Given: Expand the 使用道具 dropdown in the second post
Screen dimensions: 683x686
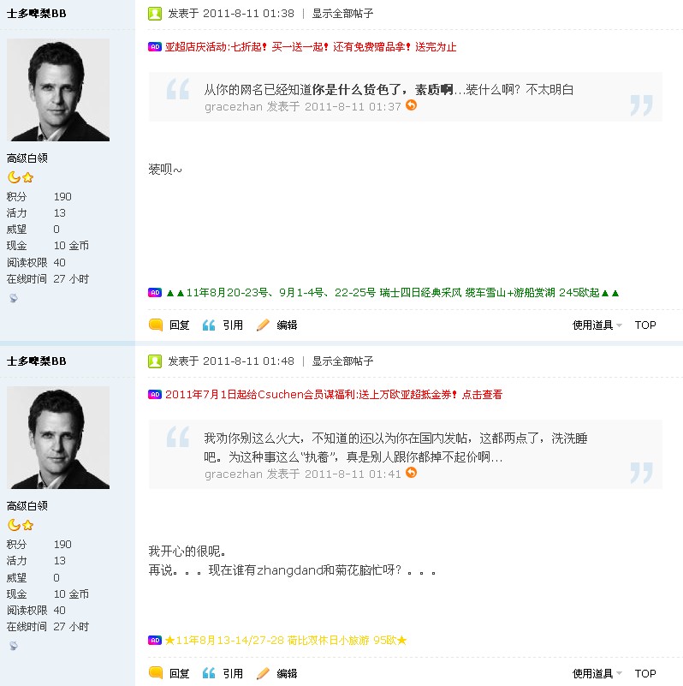Looking at the screenshot, I should (x=597, y=673).
